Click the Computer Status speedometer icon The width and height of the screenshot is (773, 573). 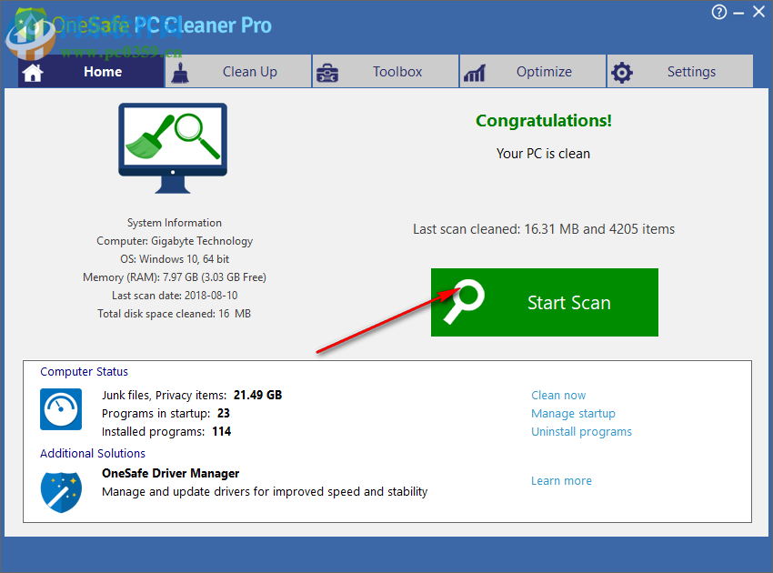(x=61, y=409)
